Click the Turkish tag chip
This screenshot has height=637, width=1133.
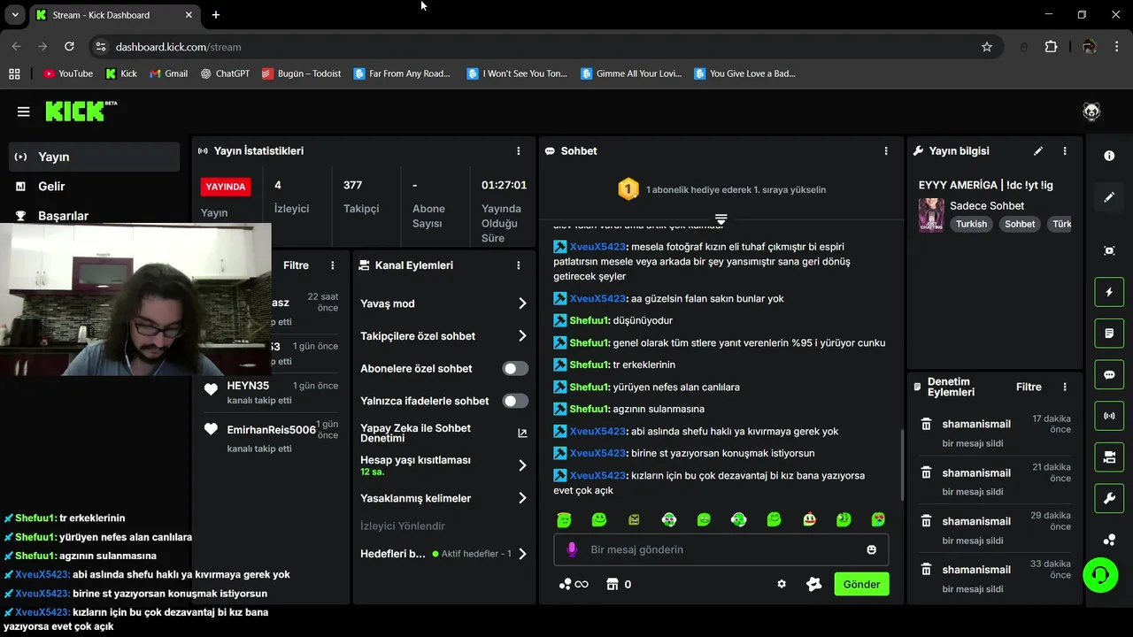971,224
